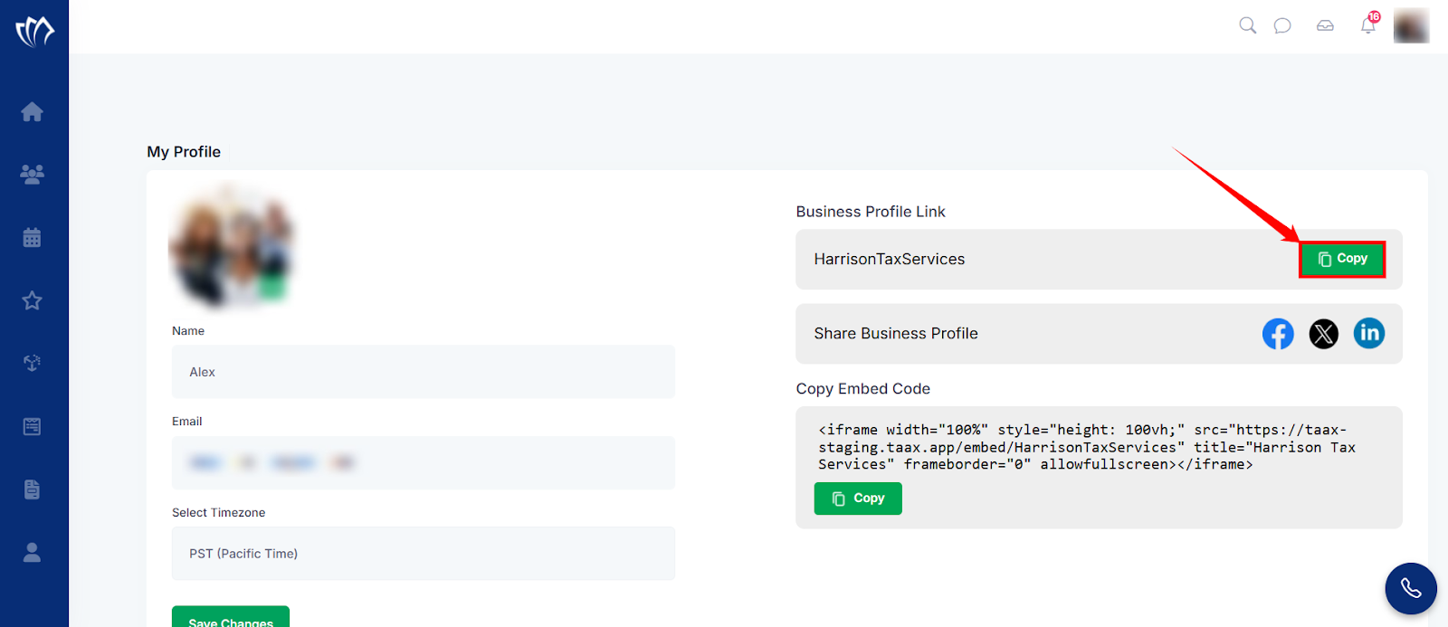
Task: Open the calendar icon in the sidebar
Action: (x=33, y=238)
